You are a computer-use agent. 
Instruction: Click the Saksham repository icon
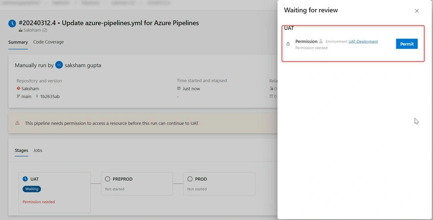click(x=18, y=88)
